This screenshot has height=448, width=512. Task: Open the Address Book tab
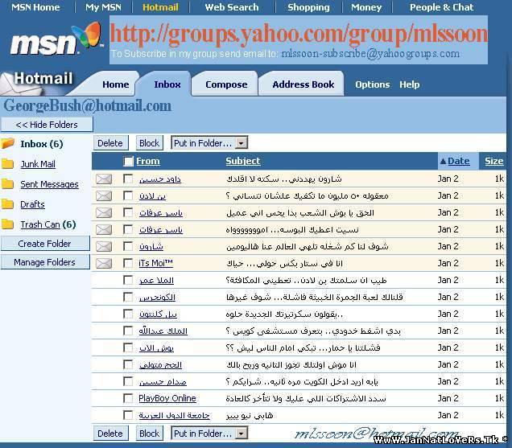click(x=303, y=84)
